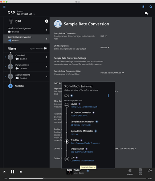Click Add Filter button label

(19, 86)
